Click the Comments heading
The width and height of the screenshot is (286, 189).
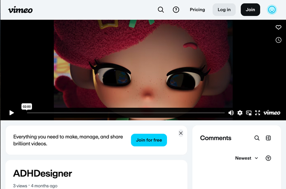(216, 138)
